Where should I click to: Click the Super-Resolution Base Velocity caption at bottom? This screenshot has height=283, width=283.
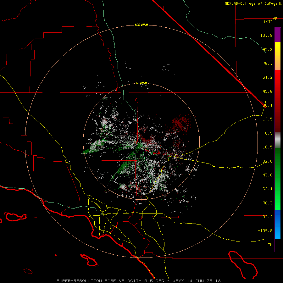pos(143,281)
